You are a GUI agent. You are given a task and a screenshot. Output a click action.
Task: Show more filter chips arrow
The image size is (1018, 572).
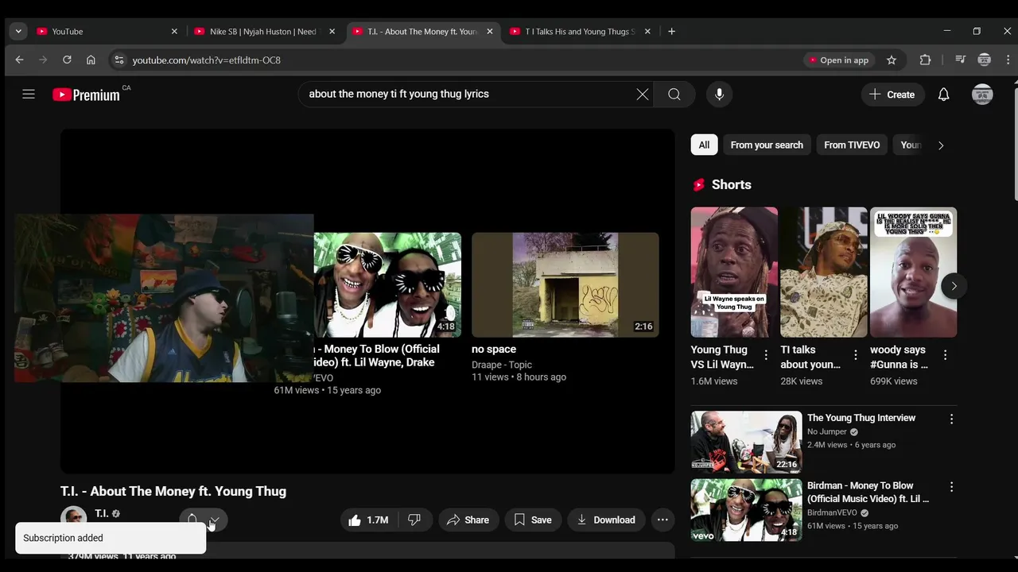click(941, 145)
